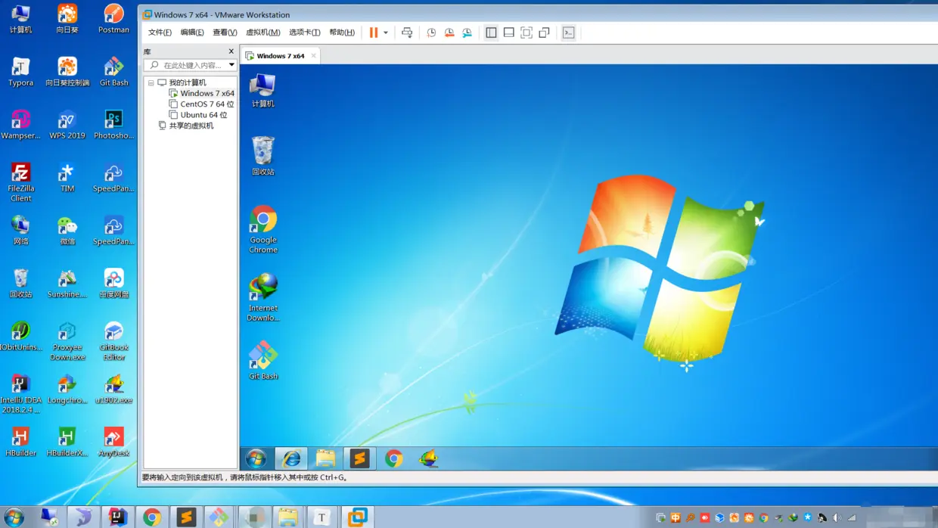The width and height of the screenshot is (938, 528).
Task: Toggle the library panel visibility icon
Action: [x=491, y=33]
